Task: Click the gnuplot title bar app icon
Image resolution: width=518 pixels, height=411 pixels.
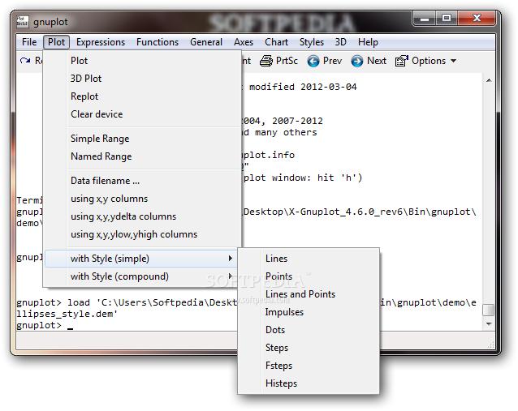Action: (23, 21)
